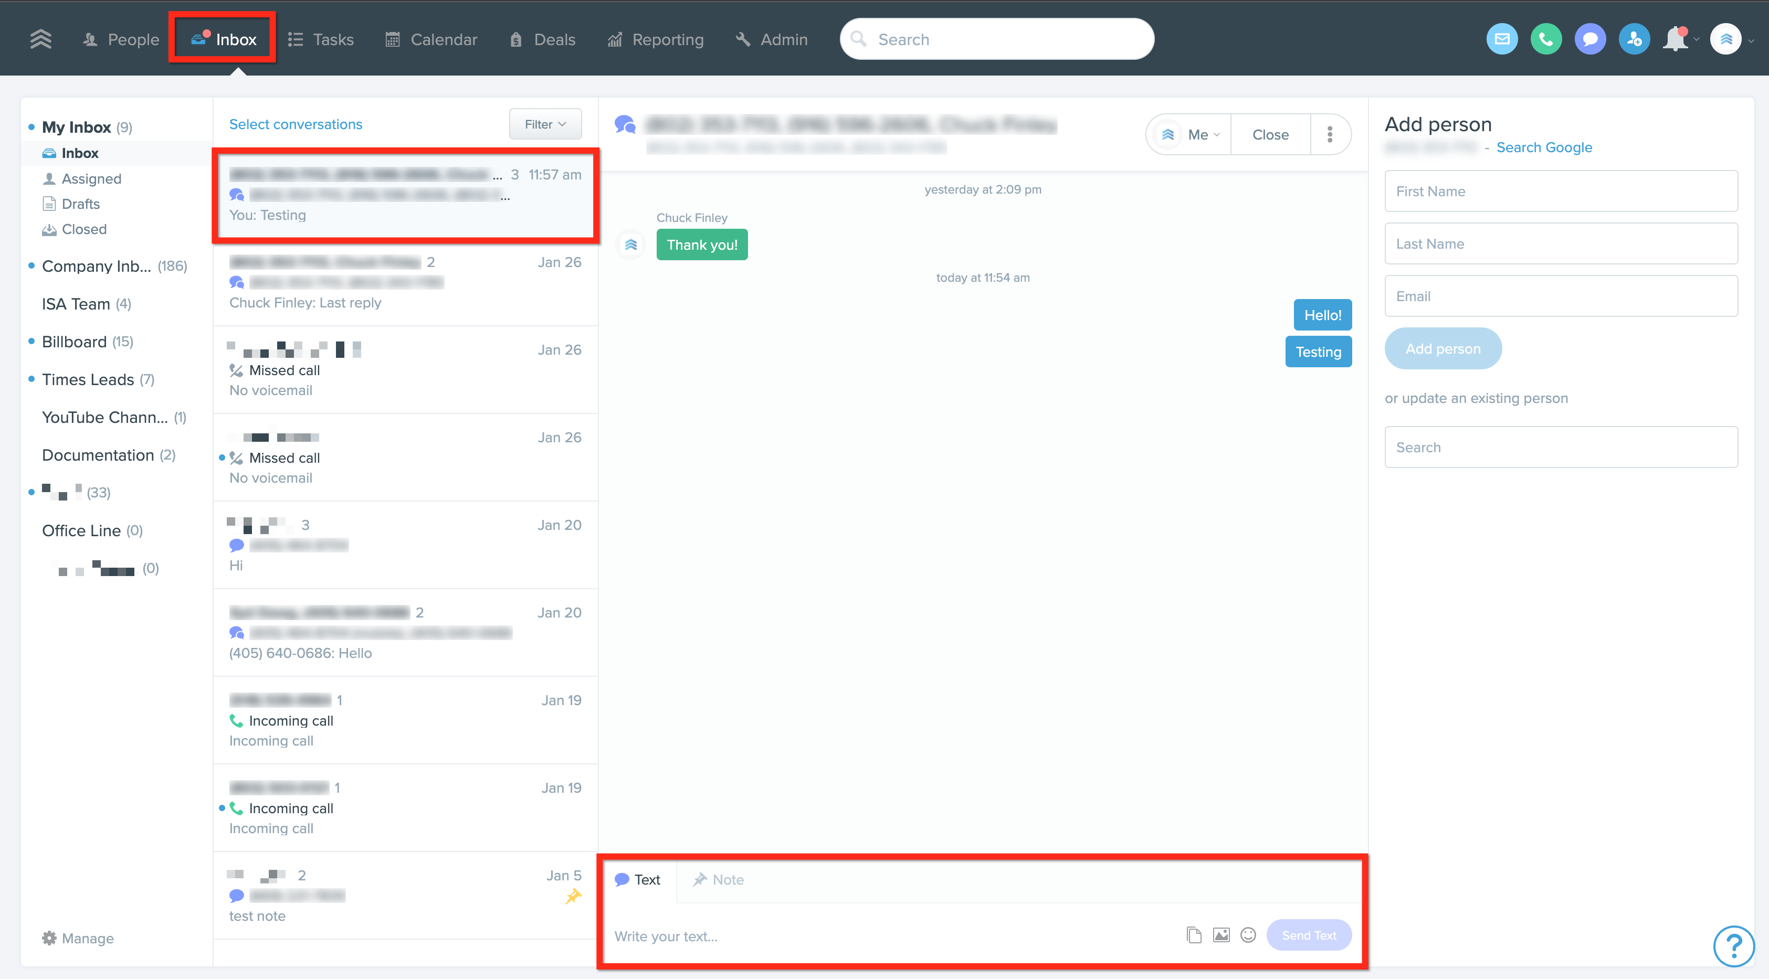Viewport: 1769px width, 979px height.
Task: Open the Closed folder in My Inbox
Action: coord(84,229)
